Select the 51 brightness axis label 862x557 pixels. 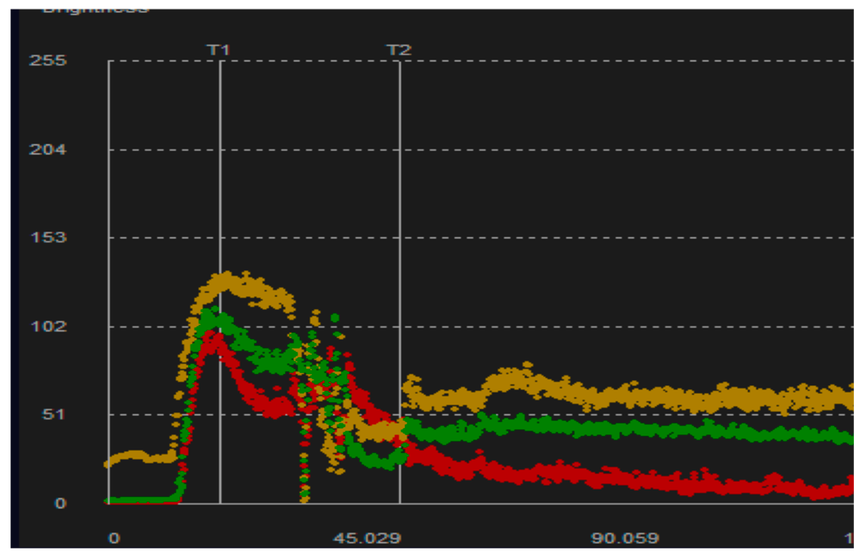tap(53, 414)
